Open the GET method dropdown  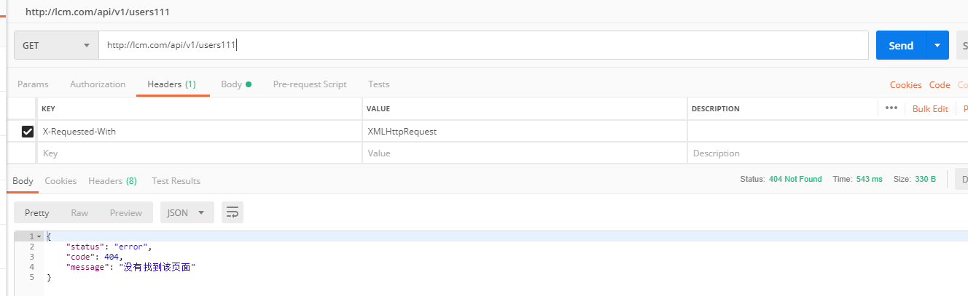[x=57, y=45]
